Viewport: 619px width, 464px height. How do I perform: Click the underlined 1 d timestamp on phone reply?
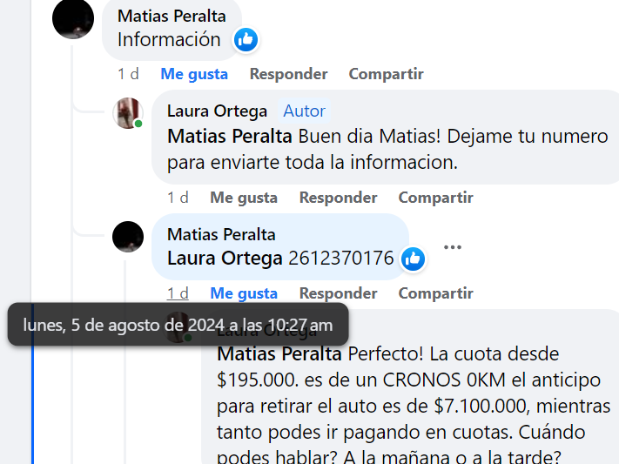pos(178,293)
